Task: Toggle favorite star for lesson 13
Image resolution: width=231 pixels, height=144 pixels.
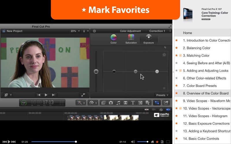Action: coord(176,131)
